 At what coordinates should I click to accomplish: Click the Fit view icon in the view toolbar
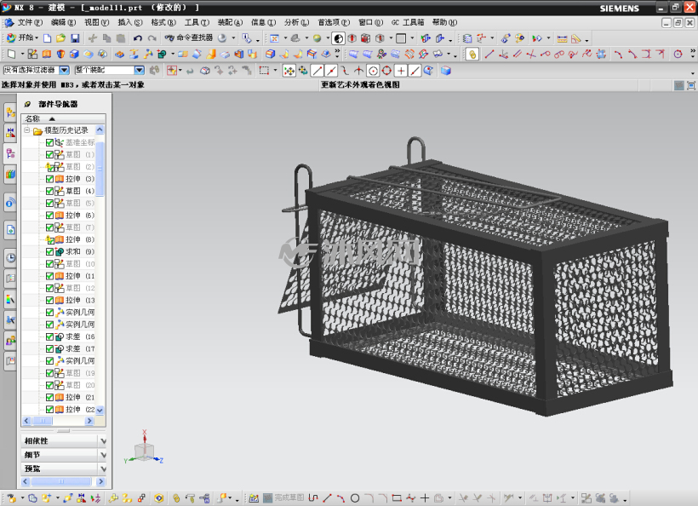point(275,38)
